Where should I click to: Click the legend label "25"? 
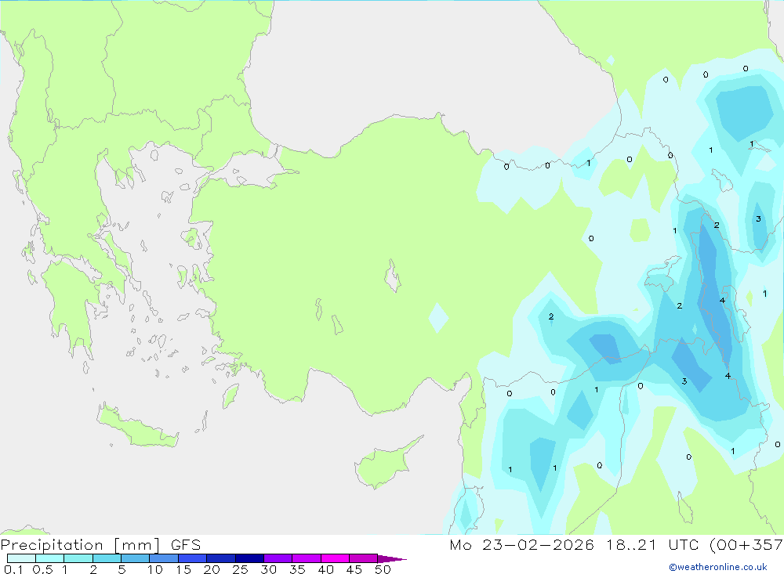(240, 569)
